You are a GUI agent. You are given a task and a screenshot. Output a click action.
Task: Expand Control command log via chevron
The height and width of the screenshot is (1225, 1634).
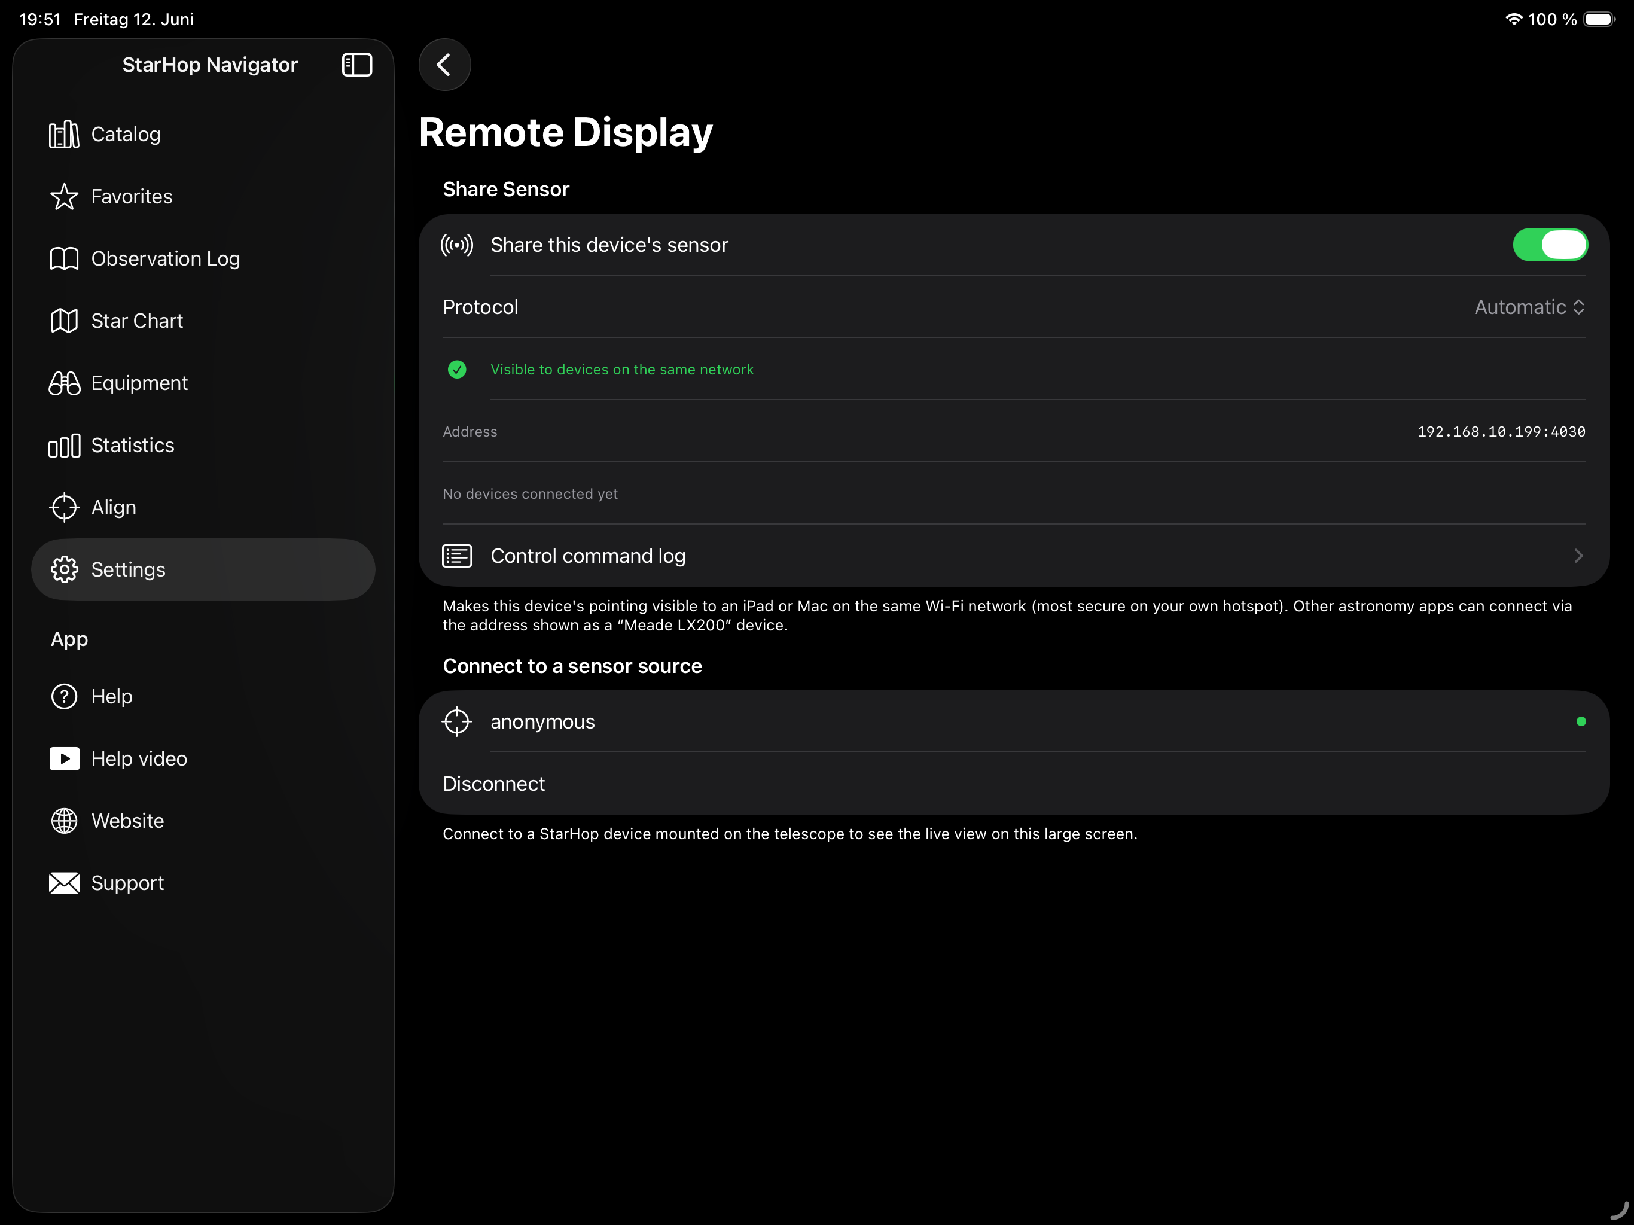click(1578, 556)
